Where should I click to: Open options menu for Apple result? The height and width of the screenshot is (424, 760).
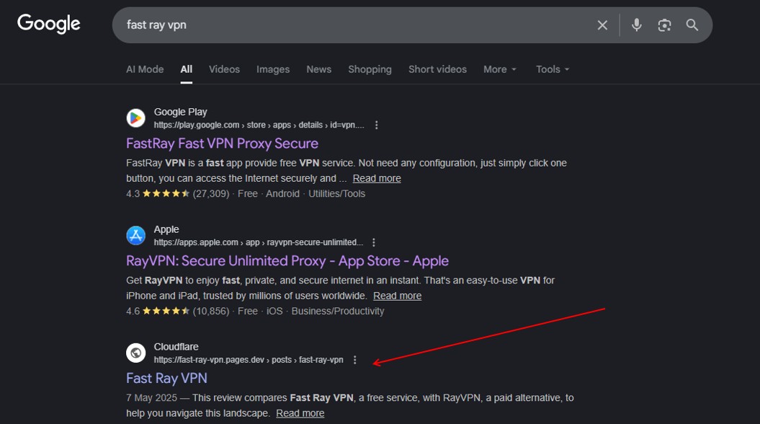(x=373, y=243)
